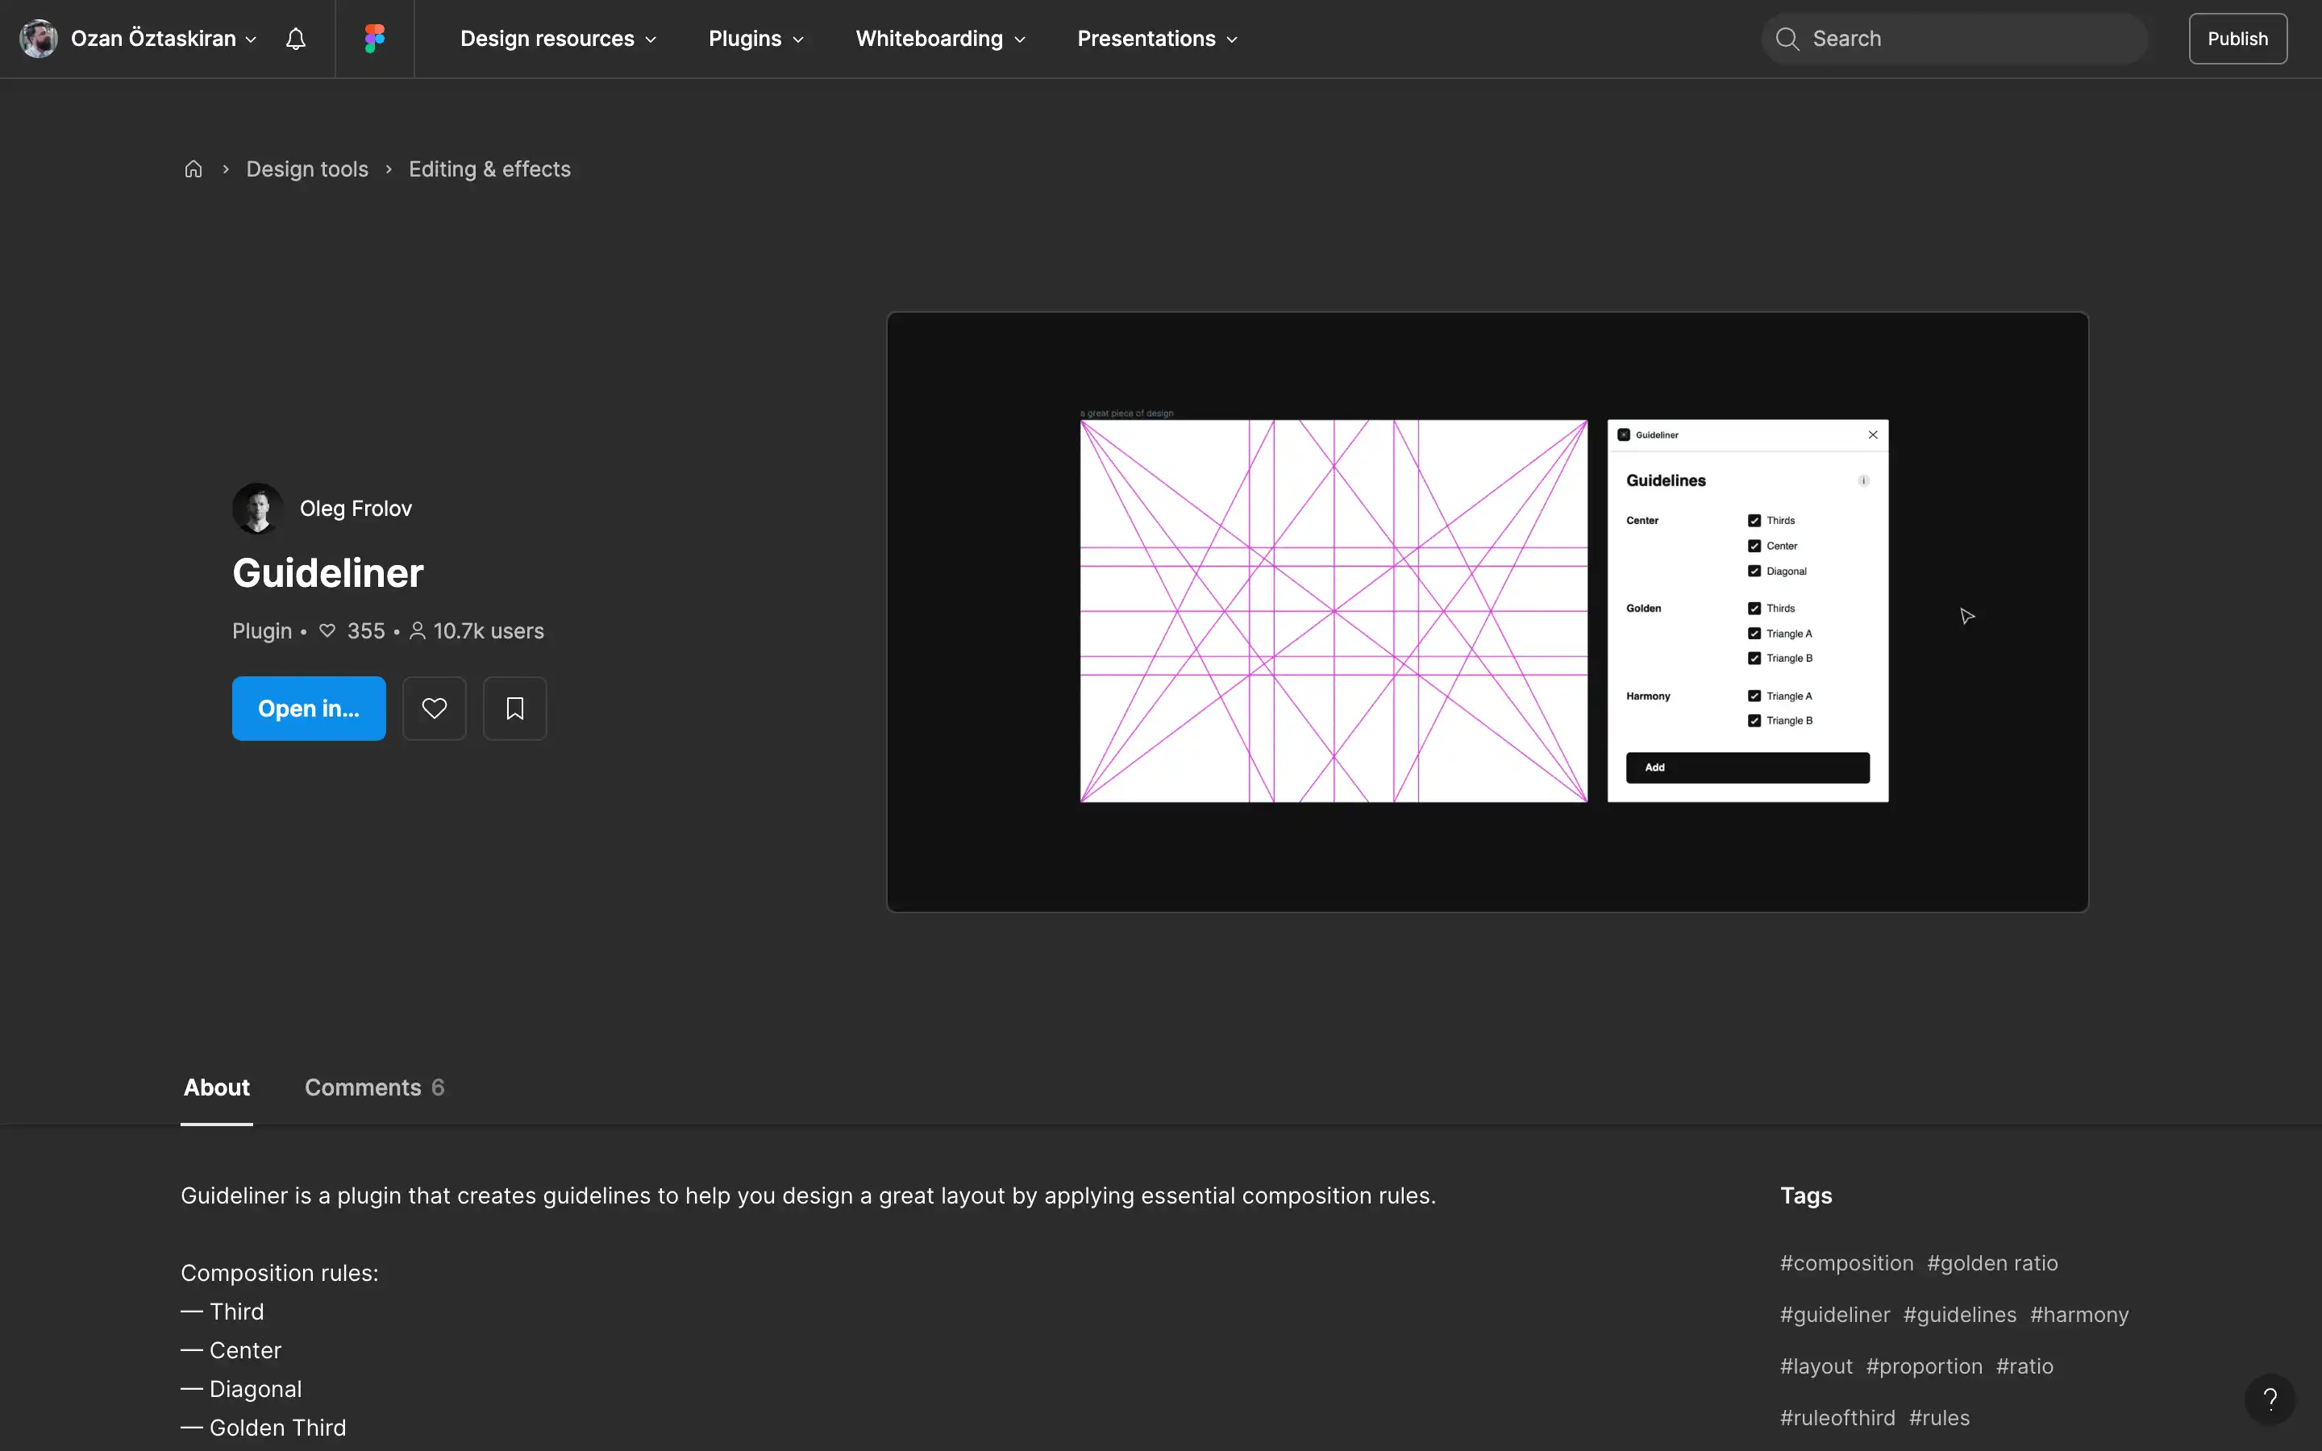Click the #guideliner tag
2322x1451 pixels.
[x=1834, y=1315]
